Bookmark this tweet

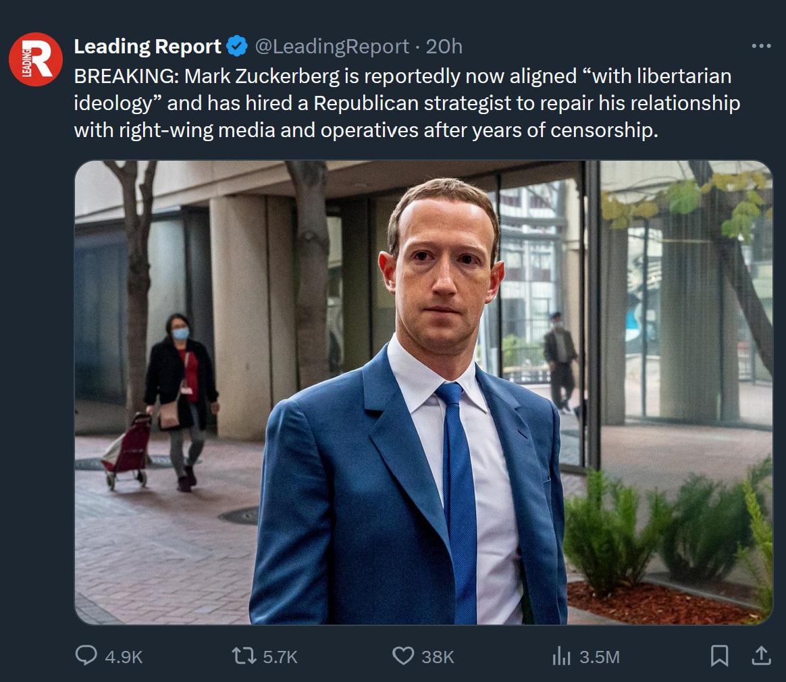click(720, 656)
